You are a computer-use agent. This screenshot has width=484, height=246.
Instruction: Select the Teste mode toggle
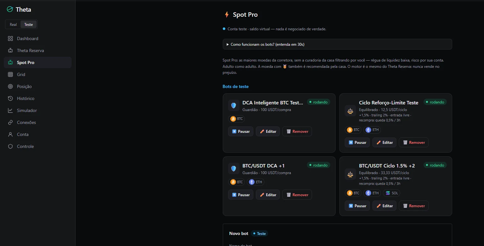click(x=29, y=25)
